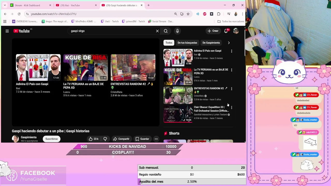The height and width of the screenshot is (186, 331).
Task: Open options for ENTREVISTAS RANDOM #2 sidebar video
Action: [231, 89]
